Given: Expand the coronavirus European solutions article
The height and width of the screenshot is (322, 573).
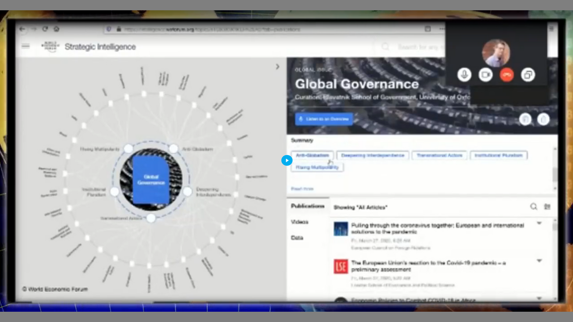Looking at the screenshot, I should coord(539,223).
